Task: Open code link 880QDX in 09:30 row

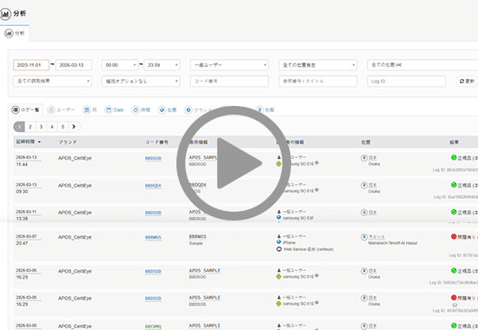Action: point(153,186)
